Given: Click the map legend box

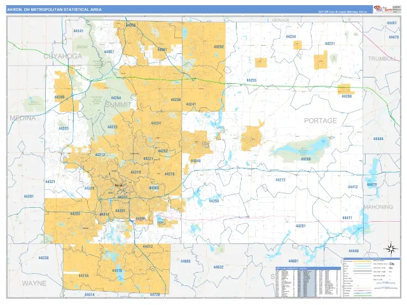Looking at the screenshot, I should click(x=371, y=277).
